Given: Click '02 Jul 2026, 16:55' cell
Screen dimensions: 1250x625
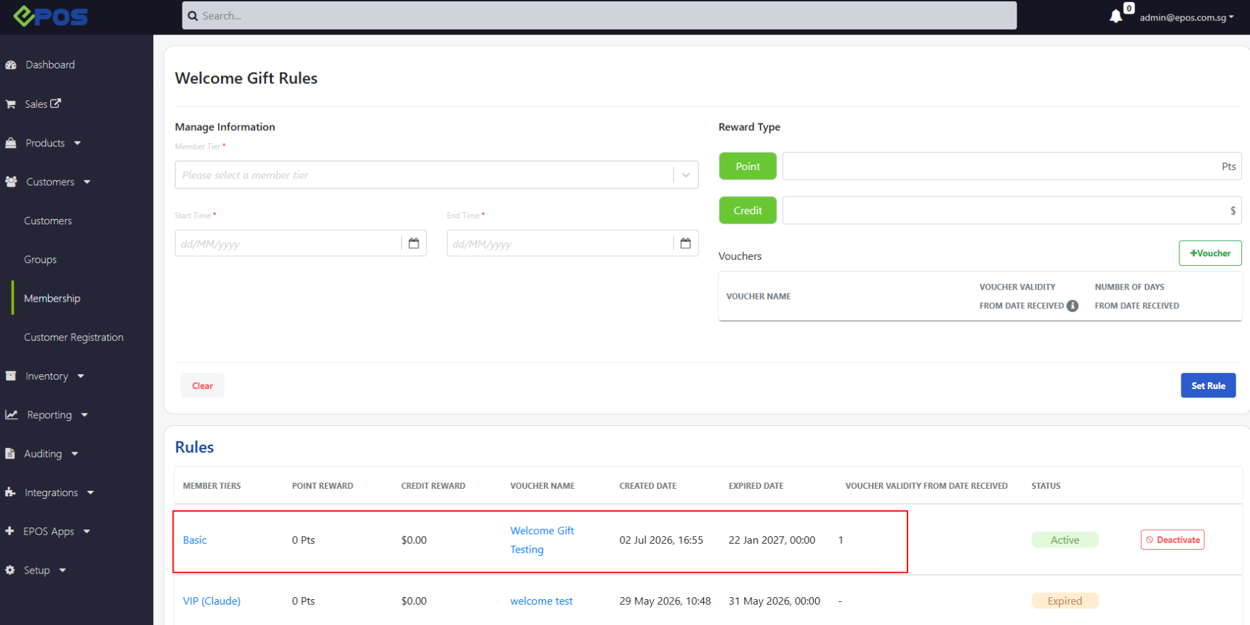Looking at the screenshot, I should [661, 540].
